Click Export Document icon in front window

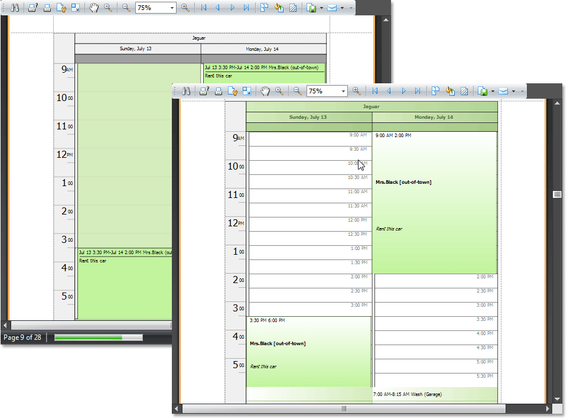[483, 91]
